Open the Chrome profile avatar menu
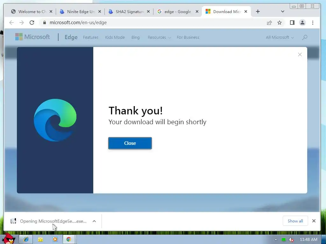 [302, 23]
